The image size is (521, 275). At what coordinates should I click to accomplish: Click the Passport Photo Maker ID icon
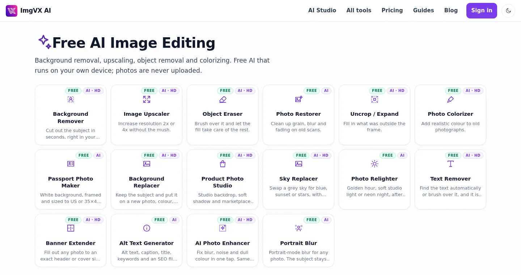point(71,164)
